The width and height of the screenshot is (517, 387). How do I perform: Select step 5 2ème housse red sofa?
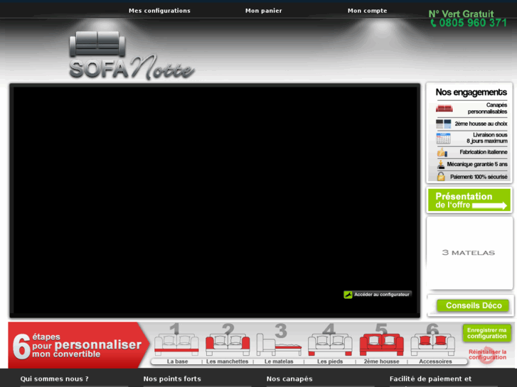click(381, 344)
